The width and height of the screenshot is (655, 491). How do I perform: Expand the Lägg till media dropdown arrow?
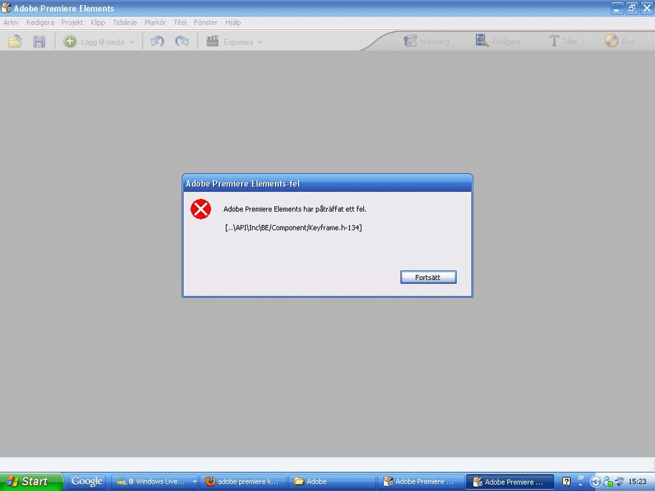(x=132, y=42)
